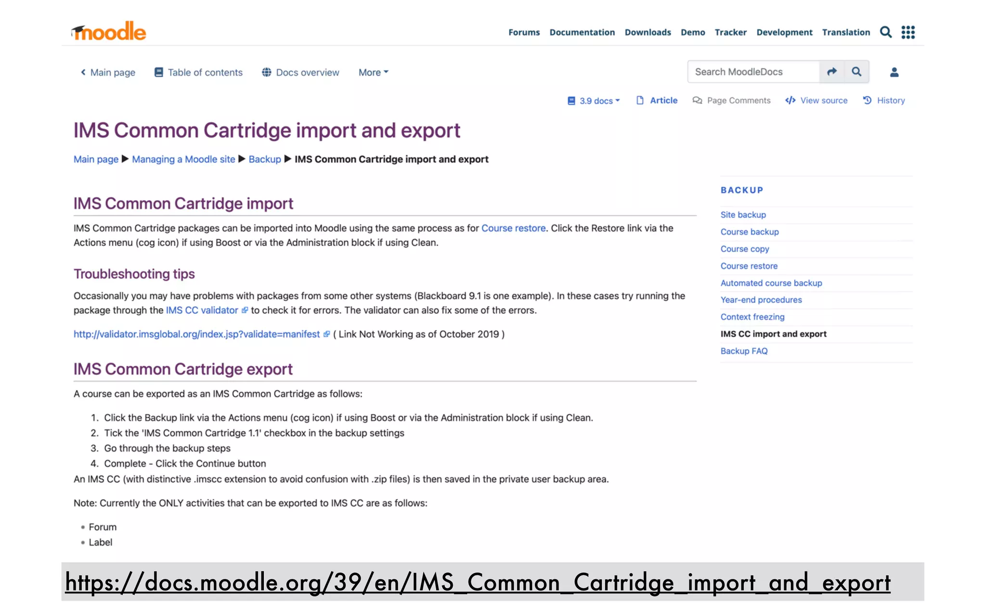
Task: Open Backup FAQ sidebar link
Action: coord(744,351)
